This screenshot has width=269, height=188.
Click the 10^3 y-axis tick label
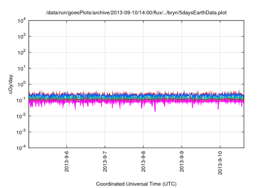tap(21, 37)
